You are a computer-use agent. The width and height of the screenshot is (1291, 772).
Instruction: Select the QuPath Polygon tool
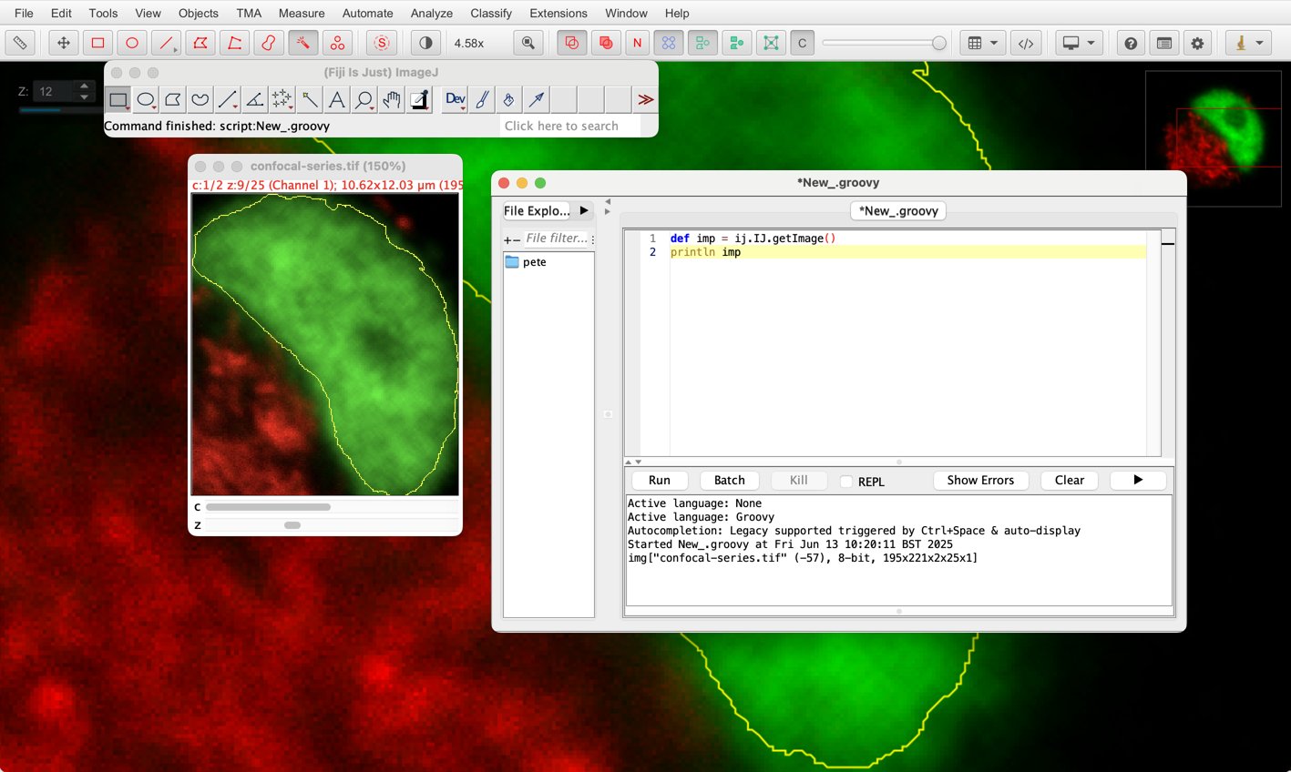[x=200, y=43]
